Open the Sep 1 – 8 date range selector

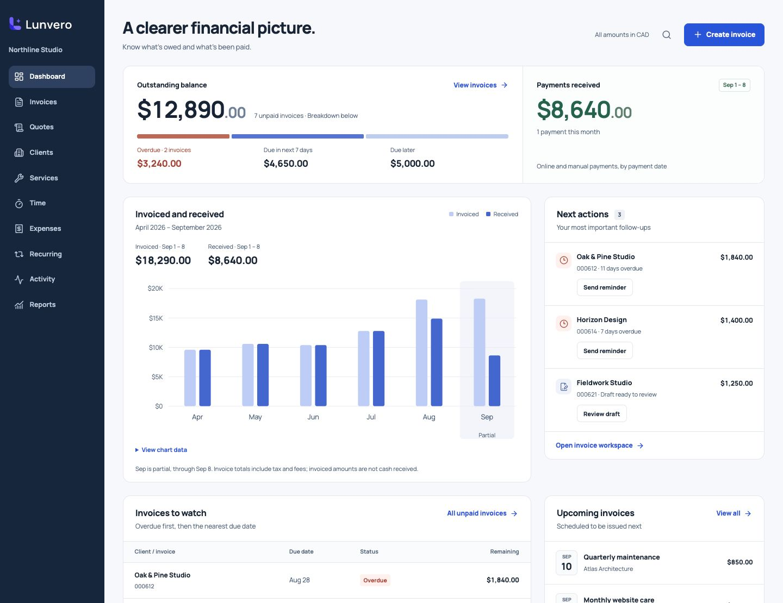[734, 85]
